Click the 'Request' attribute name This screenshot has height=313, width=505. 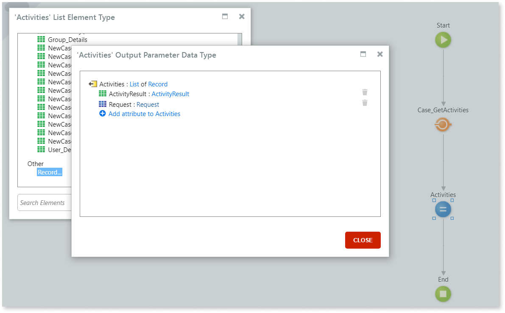coord(120,105)
